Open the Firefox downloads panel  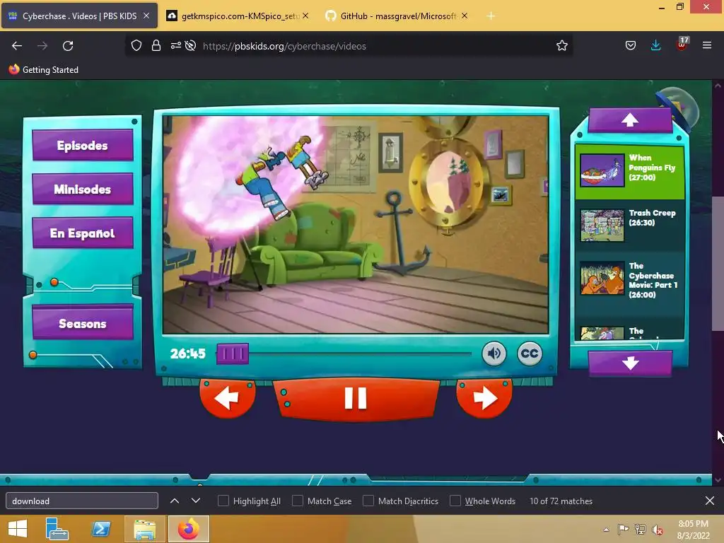click(655, 46)
